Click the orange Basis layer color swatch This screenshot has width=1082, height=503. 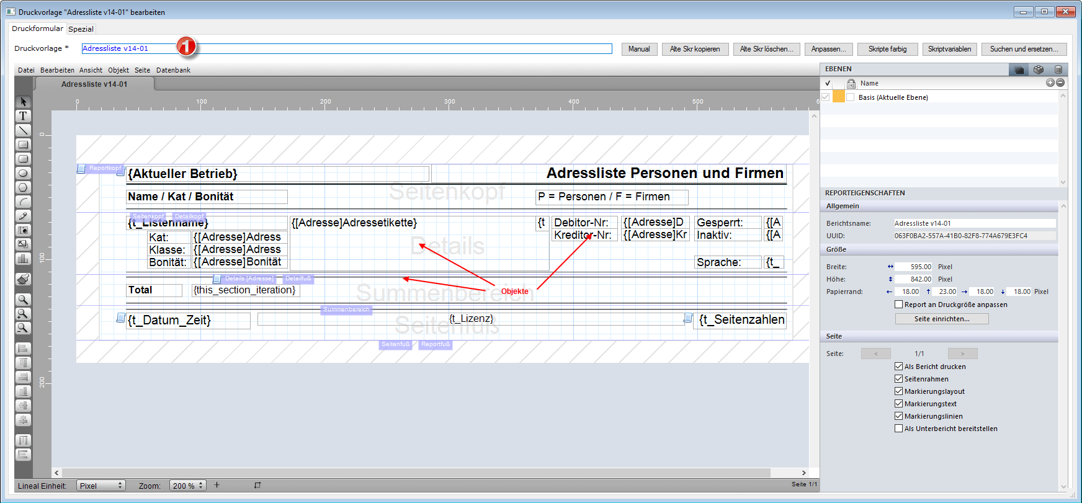[838, 97]
